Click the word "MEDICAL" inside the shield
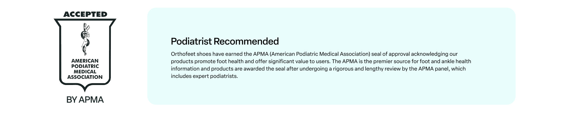This screenshot has width=569, height=118. click(85, 72)
